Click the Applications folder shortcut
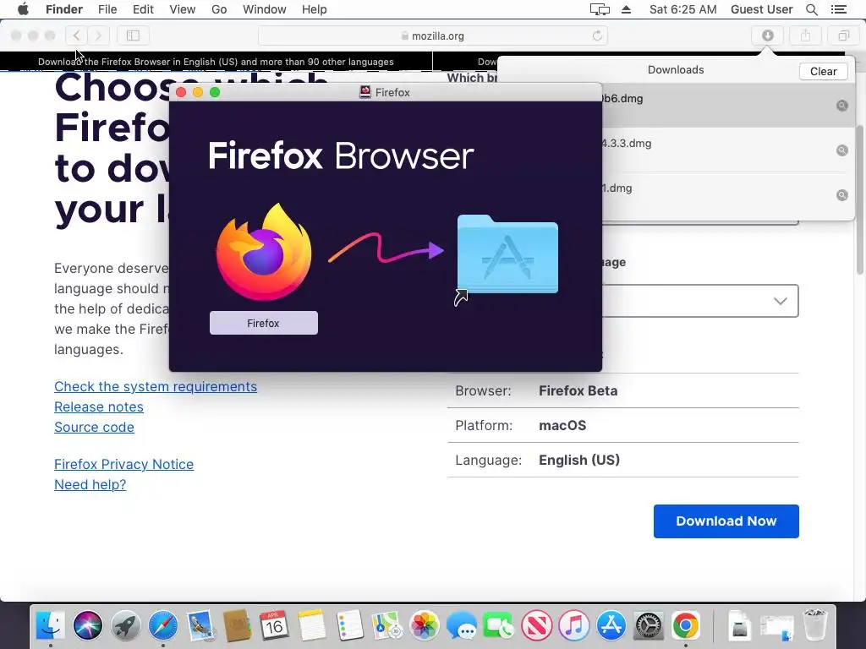The height and width of the screenshot is (649, 866). [507, 254]
